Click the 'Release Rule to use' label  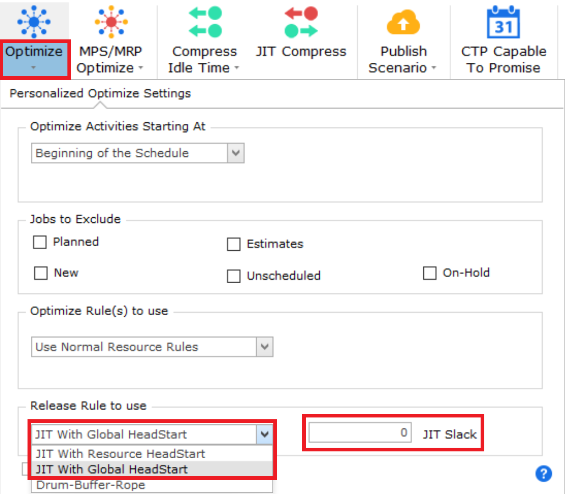[x=88, y=406]
